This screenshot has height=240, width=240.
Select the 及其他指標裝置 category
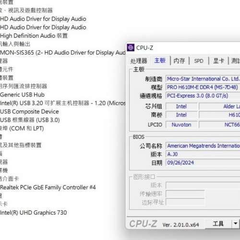click(x=21, y=145)
